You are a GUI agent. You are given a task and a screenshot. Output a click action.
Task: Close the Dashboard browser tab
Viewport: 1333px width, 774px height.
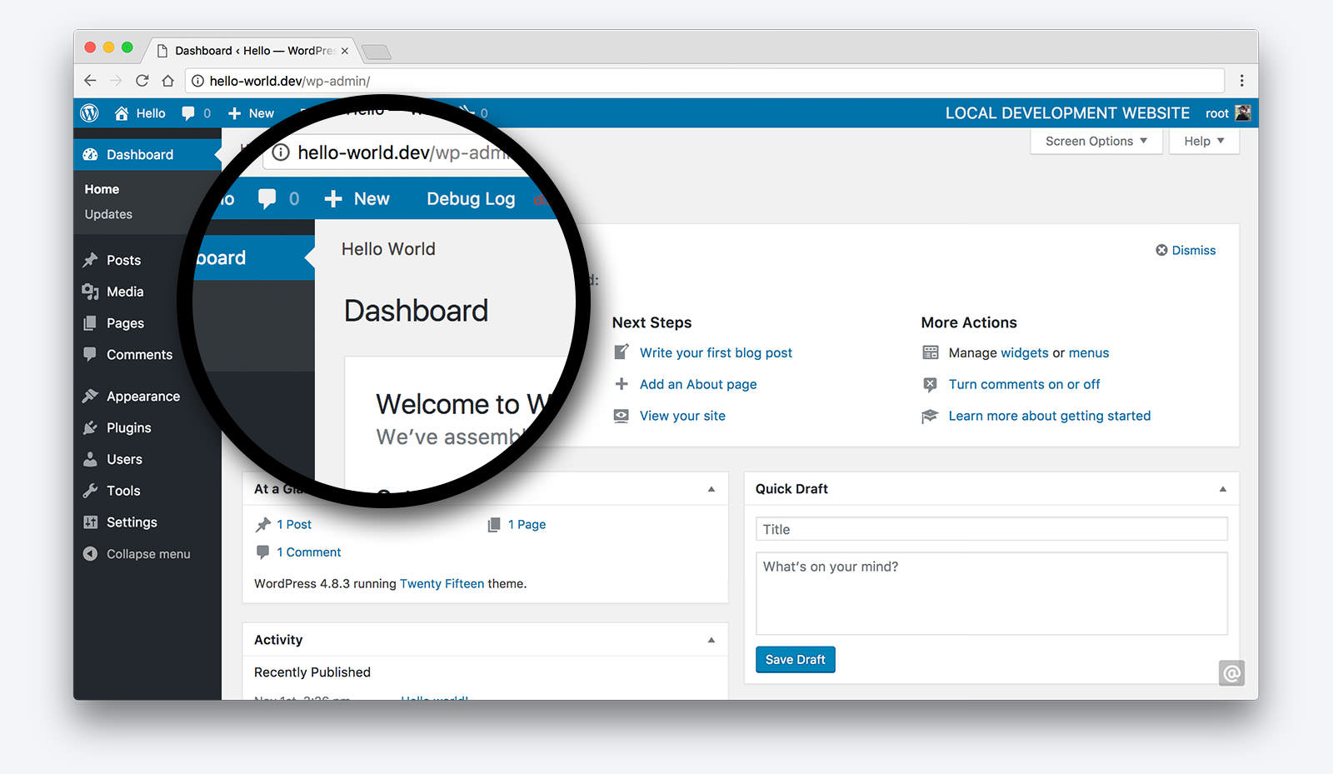(x=345, y=51)
